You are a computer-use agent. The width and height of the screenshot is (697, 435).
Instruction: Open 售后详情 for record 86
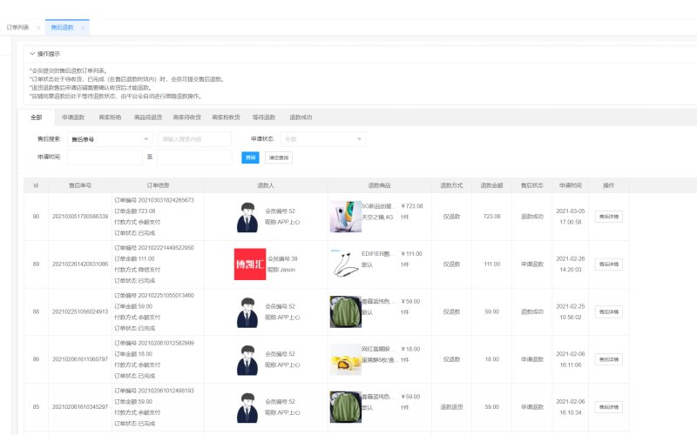click(608, 359)
